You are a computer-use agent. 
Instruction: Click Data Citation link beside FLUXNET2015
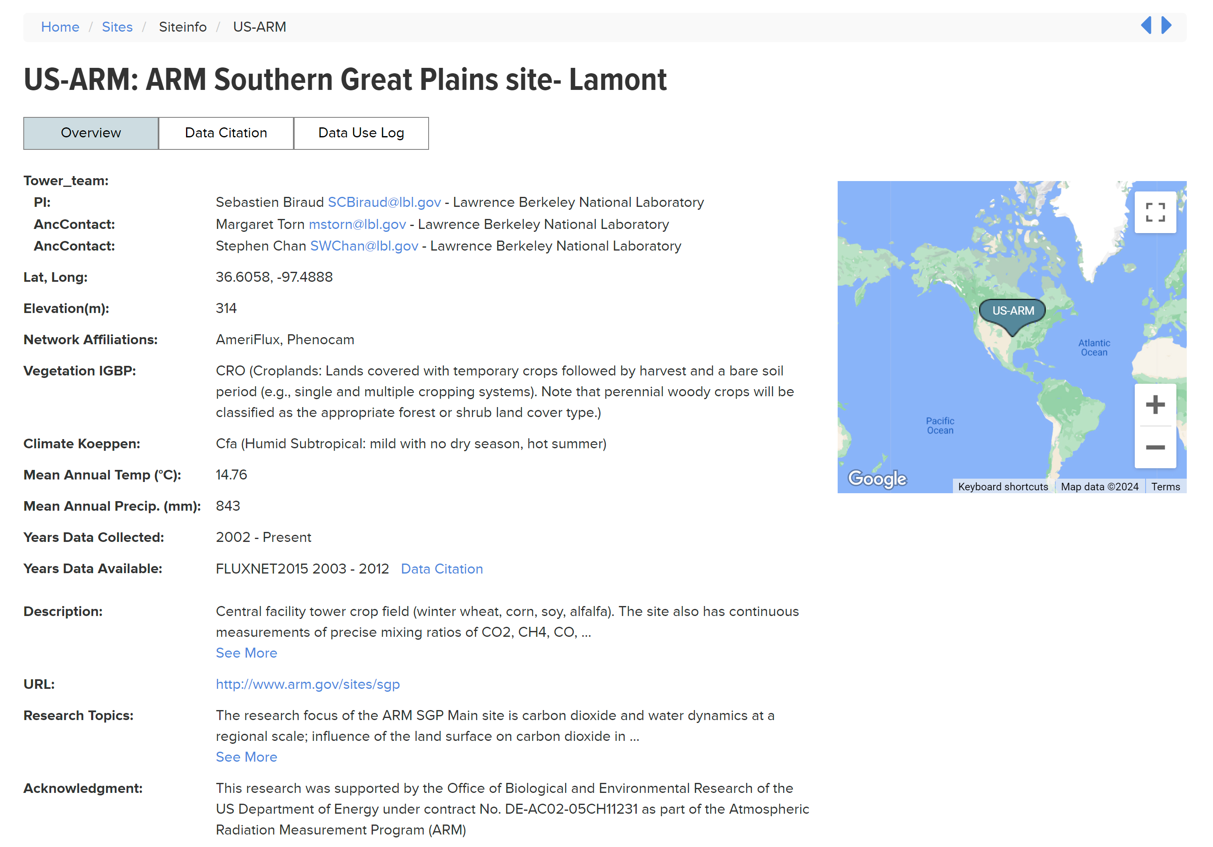442,569
